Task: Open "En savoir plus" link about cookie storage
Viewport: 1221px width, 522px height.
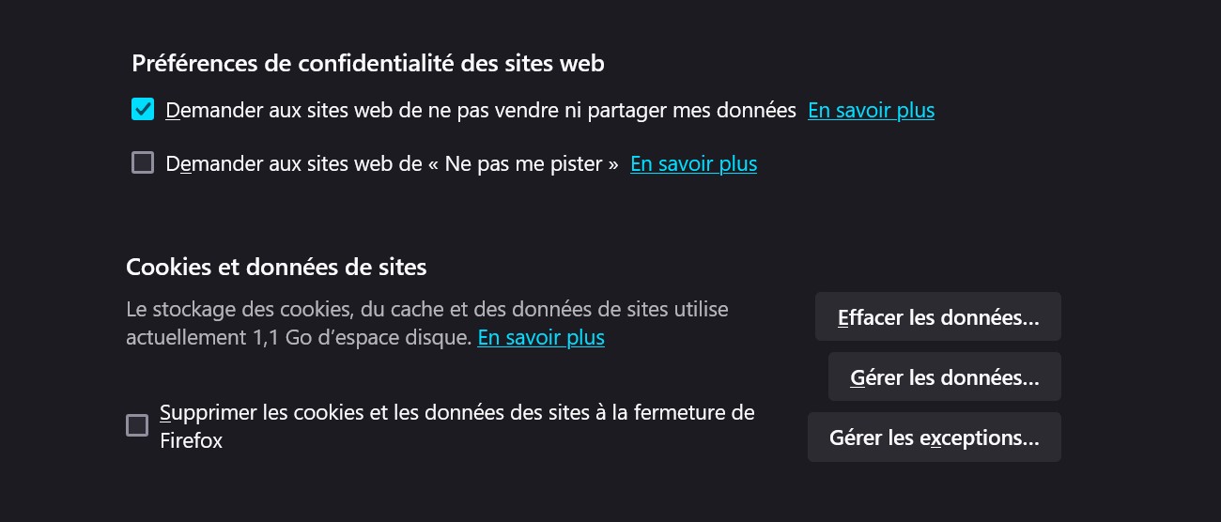Action: pyautogui.click(x=541, y=337)
